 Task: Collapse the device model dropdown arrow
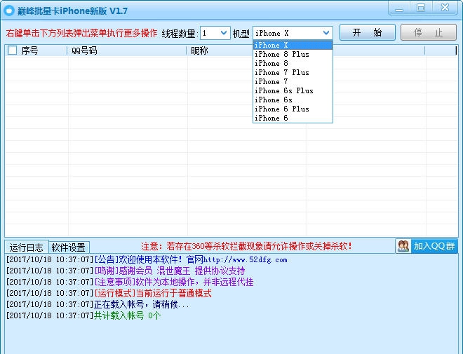pyautogui.click(x=326, y=33)
